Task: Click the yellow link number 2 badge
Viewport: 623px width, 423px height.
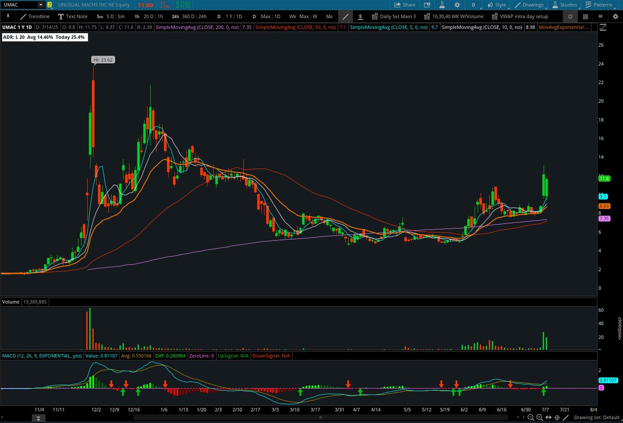Action: click(x=49, y=5)
